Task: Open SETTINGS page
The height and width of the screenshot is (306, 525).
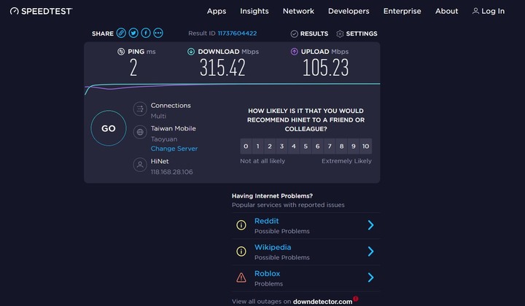Action: pos(362,34)
